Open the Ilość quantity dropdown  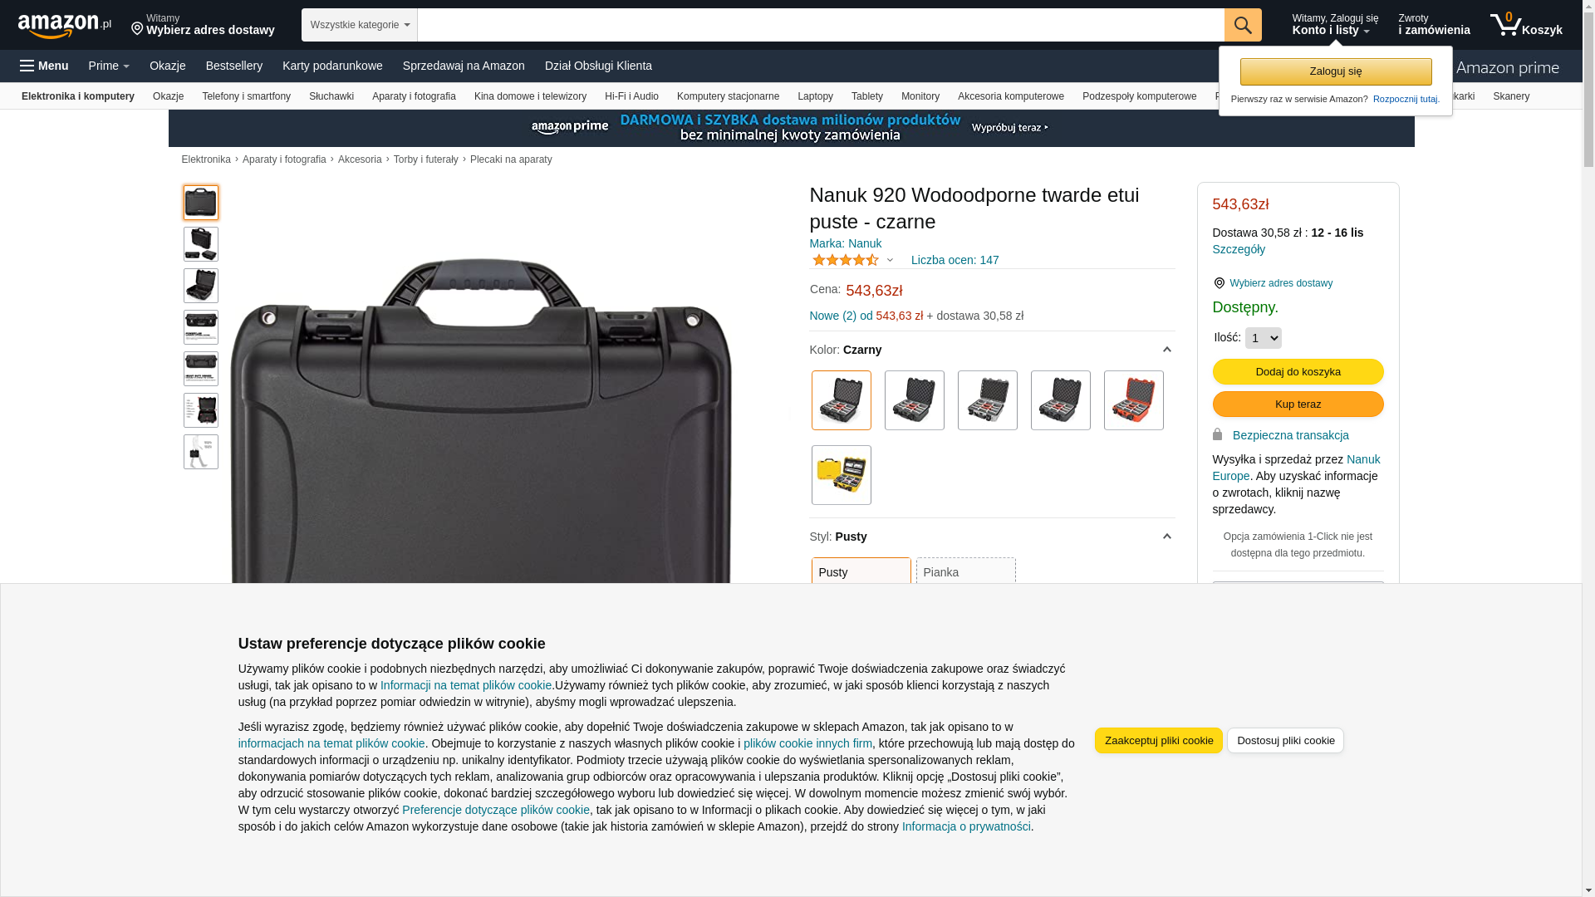[x=1264, y=338]
